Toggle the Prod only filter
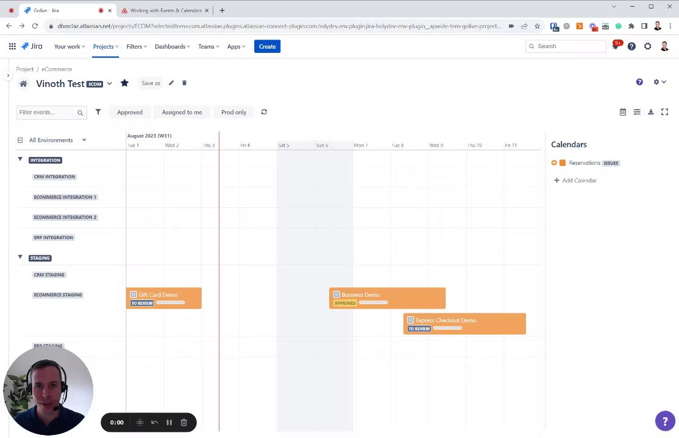The height and width of the screenshot is (438, 679). coord(234,113)
